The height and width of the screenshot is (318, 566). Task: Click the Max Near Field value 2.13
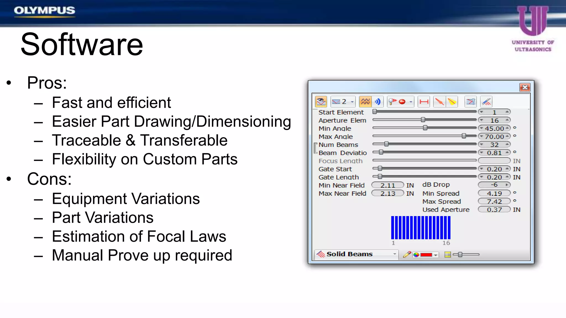[388, 193]
